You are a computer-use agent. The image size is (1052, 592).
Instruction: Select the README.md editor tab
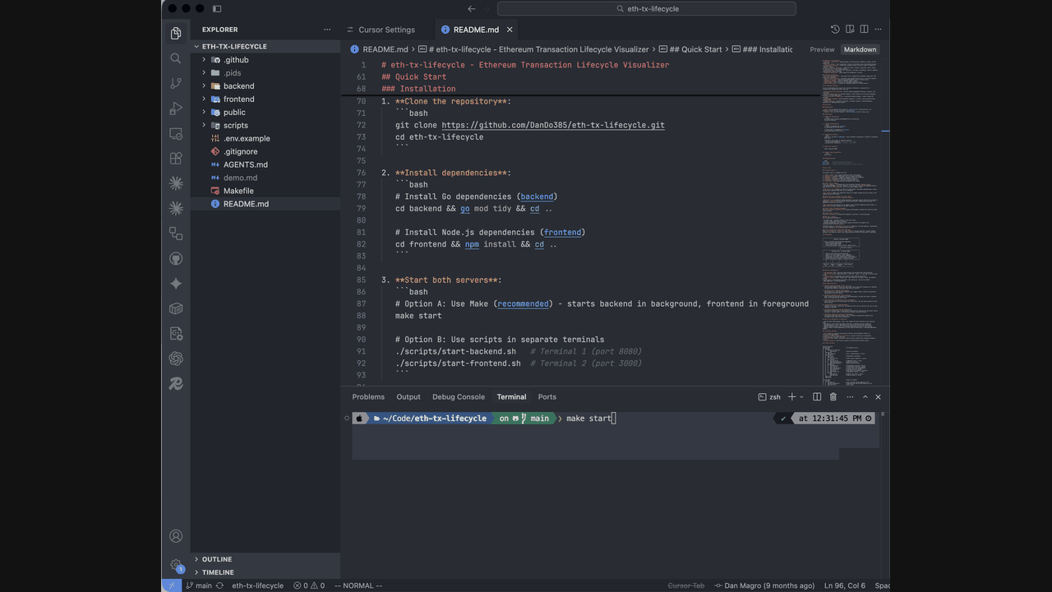[x=476, y=30]
